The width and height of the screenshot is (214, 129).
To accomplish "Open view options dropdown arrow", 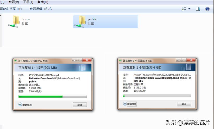I will point(190,9).
